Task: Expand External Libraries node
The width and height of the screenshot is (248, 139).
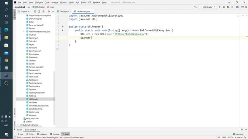Action: tap(18, 125)
